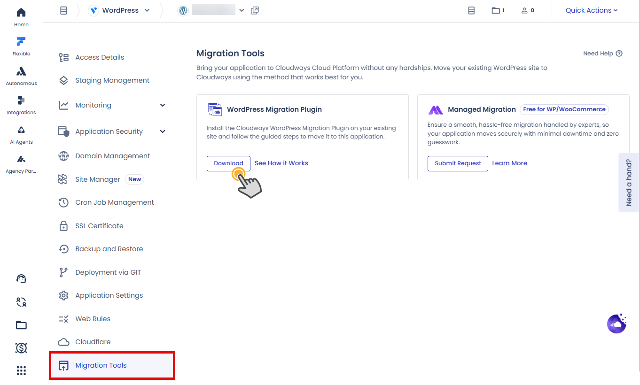Click the team members counter in top bar
This screenshot has width=640, height=385.
(528, 10)
